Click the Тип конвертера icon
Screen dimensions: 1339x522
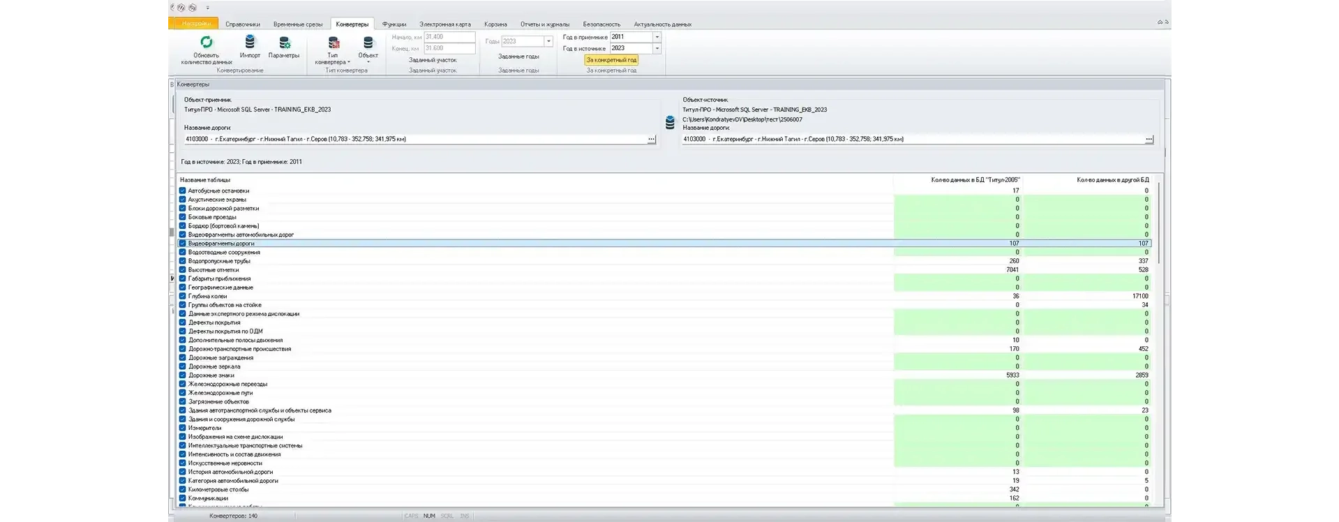(334, 43)
